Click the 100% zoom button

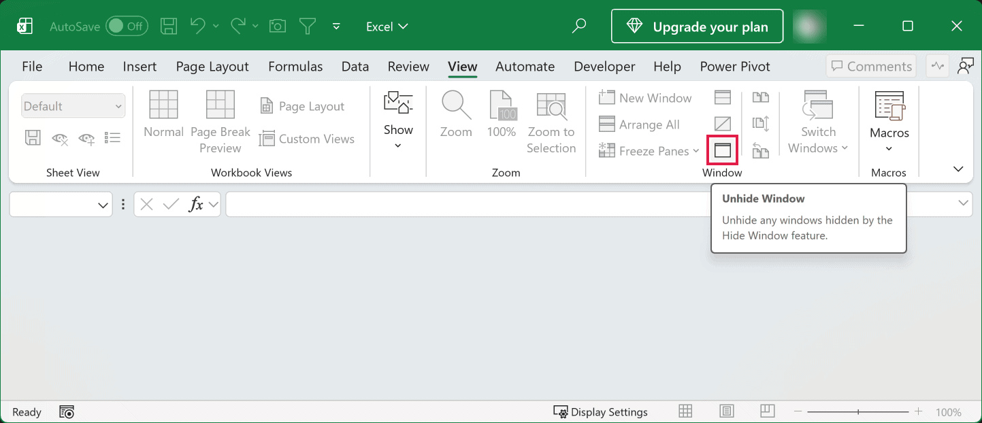click(x=502, y=115)
